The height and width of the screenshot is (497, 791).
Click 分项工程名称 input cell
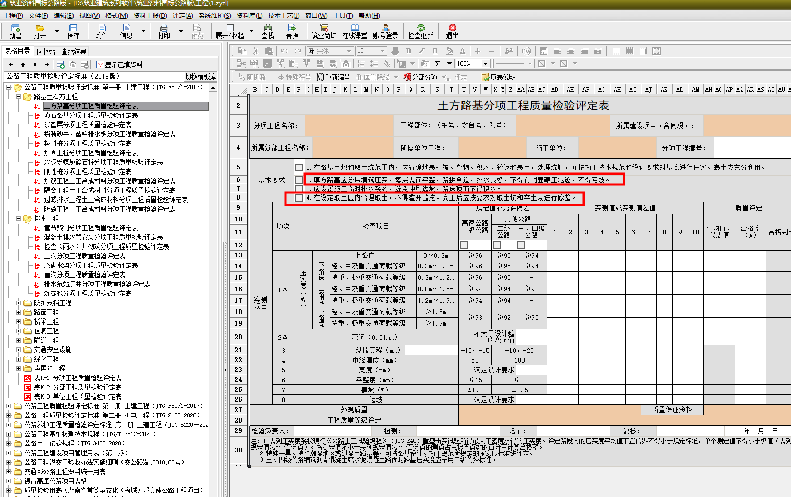click(349, 125)
